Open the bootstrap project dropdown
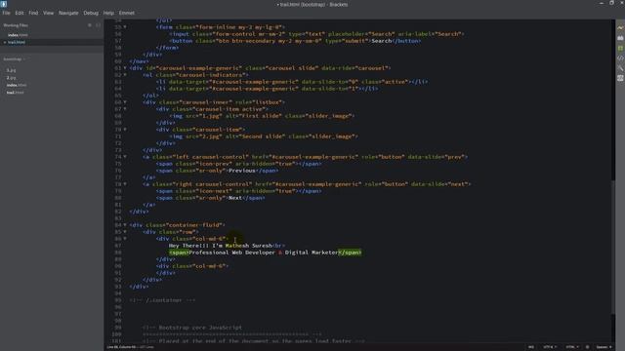 [14, 59]
